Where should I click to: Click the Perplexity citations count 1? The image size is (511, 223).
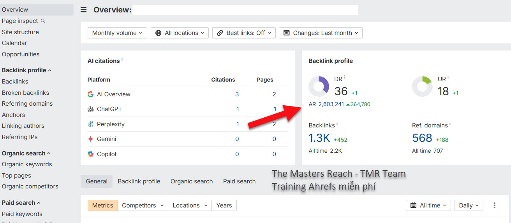pyautogui.click(x=238, y=124)
